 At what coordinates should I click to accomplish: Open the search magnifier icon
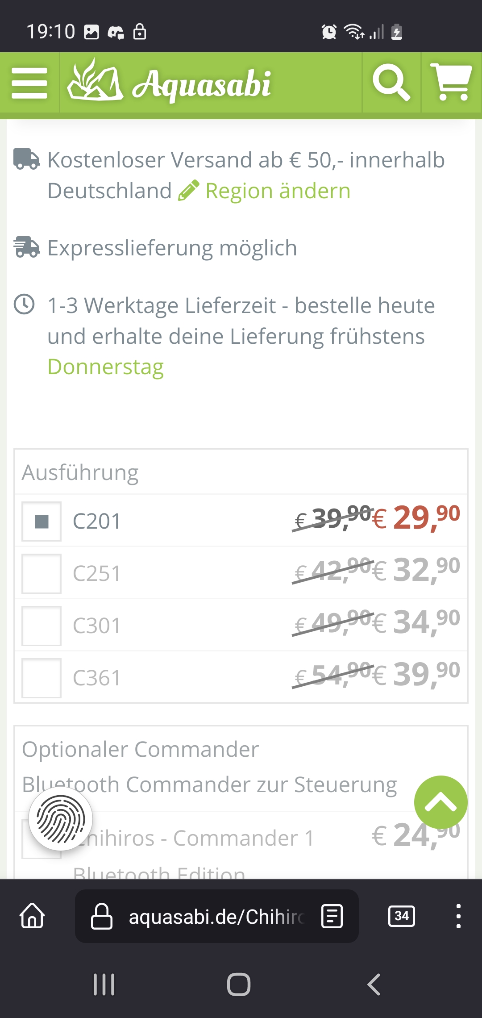coord(391,83)
